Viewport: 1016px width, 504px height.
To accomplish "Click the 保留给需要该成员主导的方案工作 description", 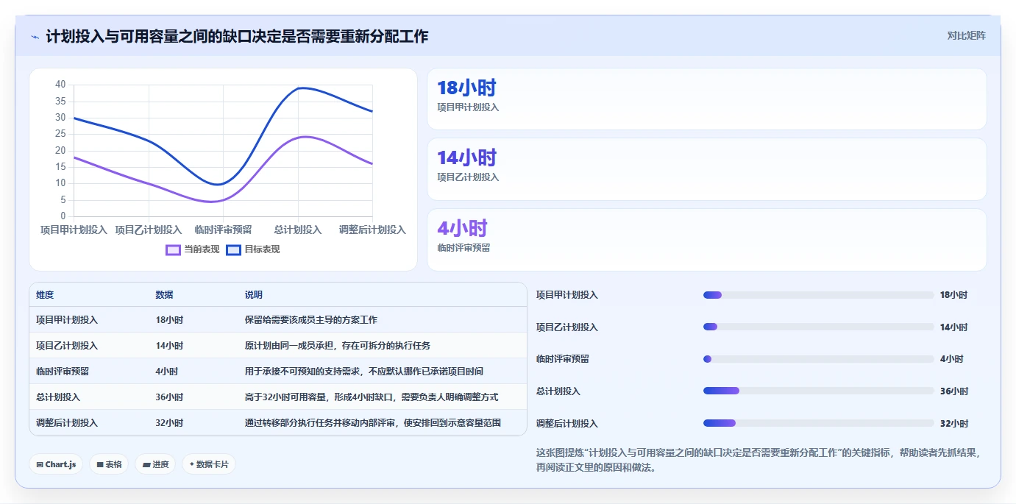I will click(x=311, y=320).
